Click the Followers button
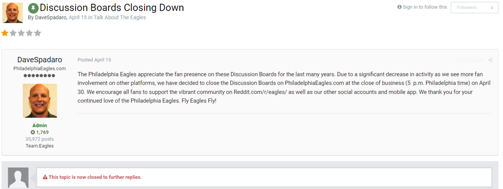This screenshot has width=503, height=189. (x=467, y=8)
